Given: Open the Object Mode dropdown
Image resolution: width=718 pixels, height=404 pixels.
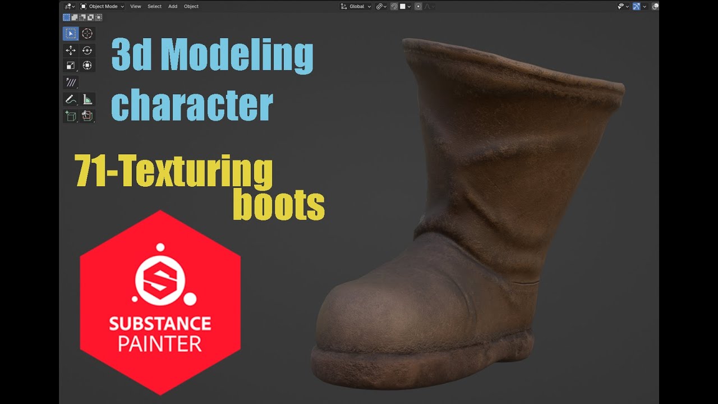Looking at the screenshot, I should click(102, 6).
